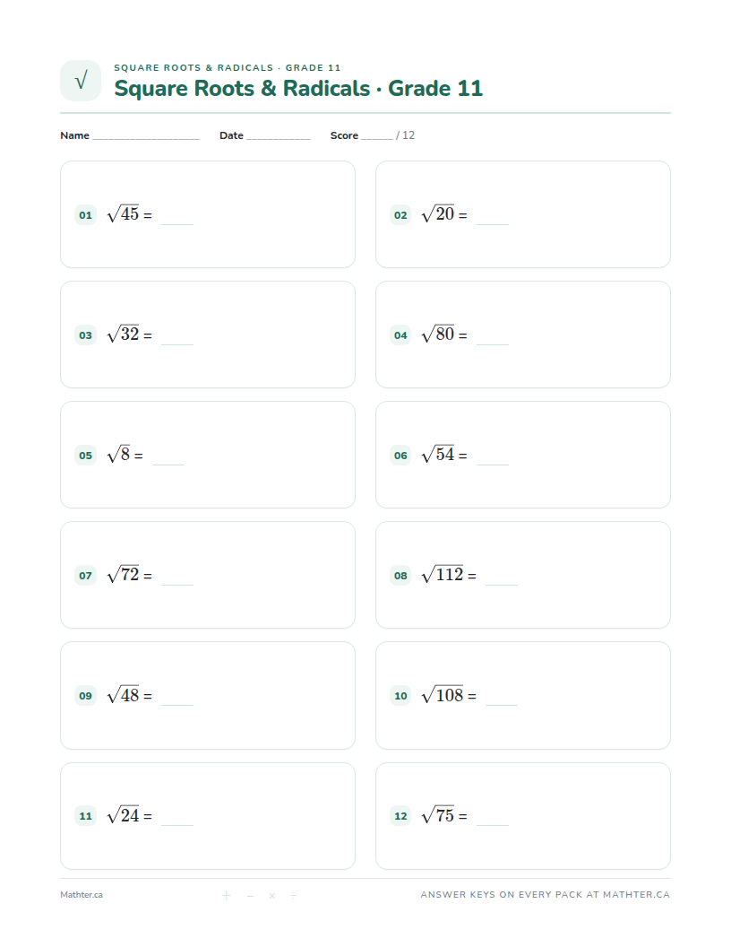Click the Score blank field
Image resolution: width=731 pixels, height=947 pixels.
point(377,136)
